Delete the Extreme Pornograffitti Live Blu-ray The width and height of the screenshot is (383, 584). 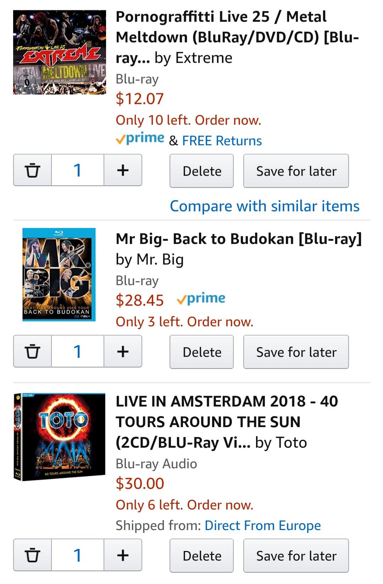pyautogui.click(x=201, y=171)
